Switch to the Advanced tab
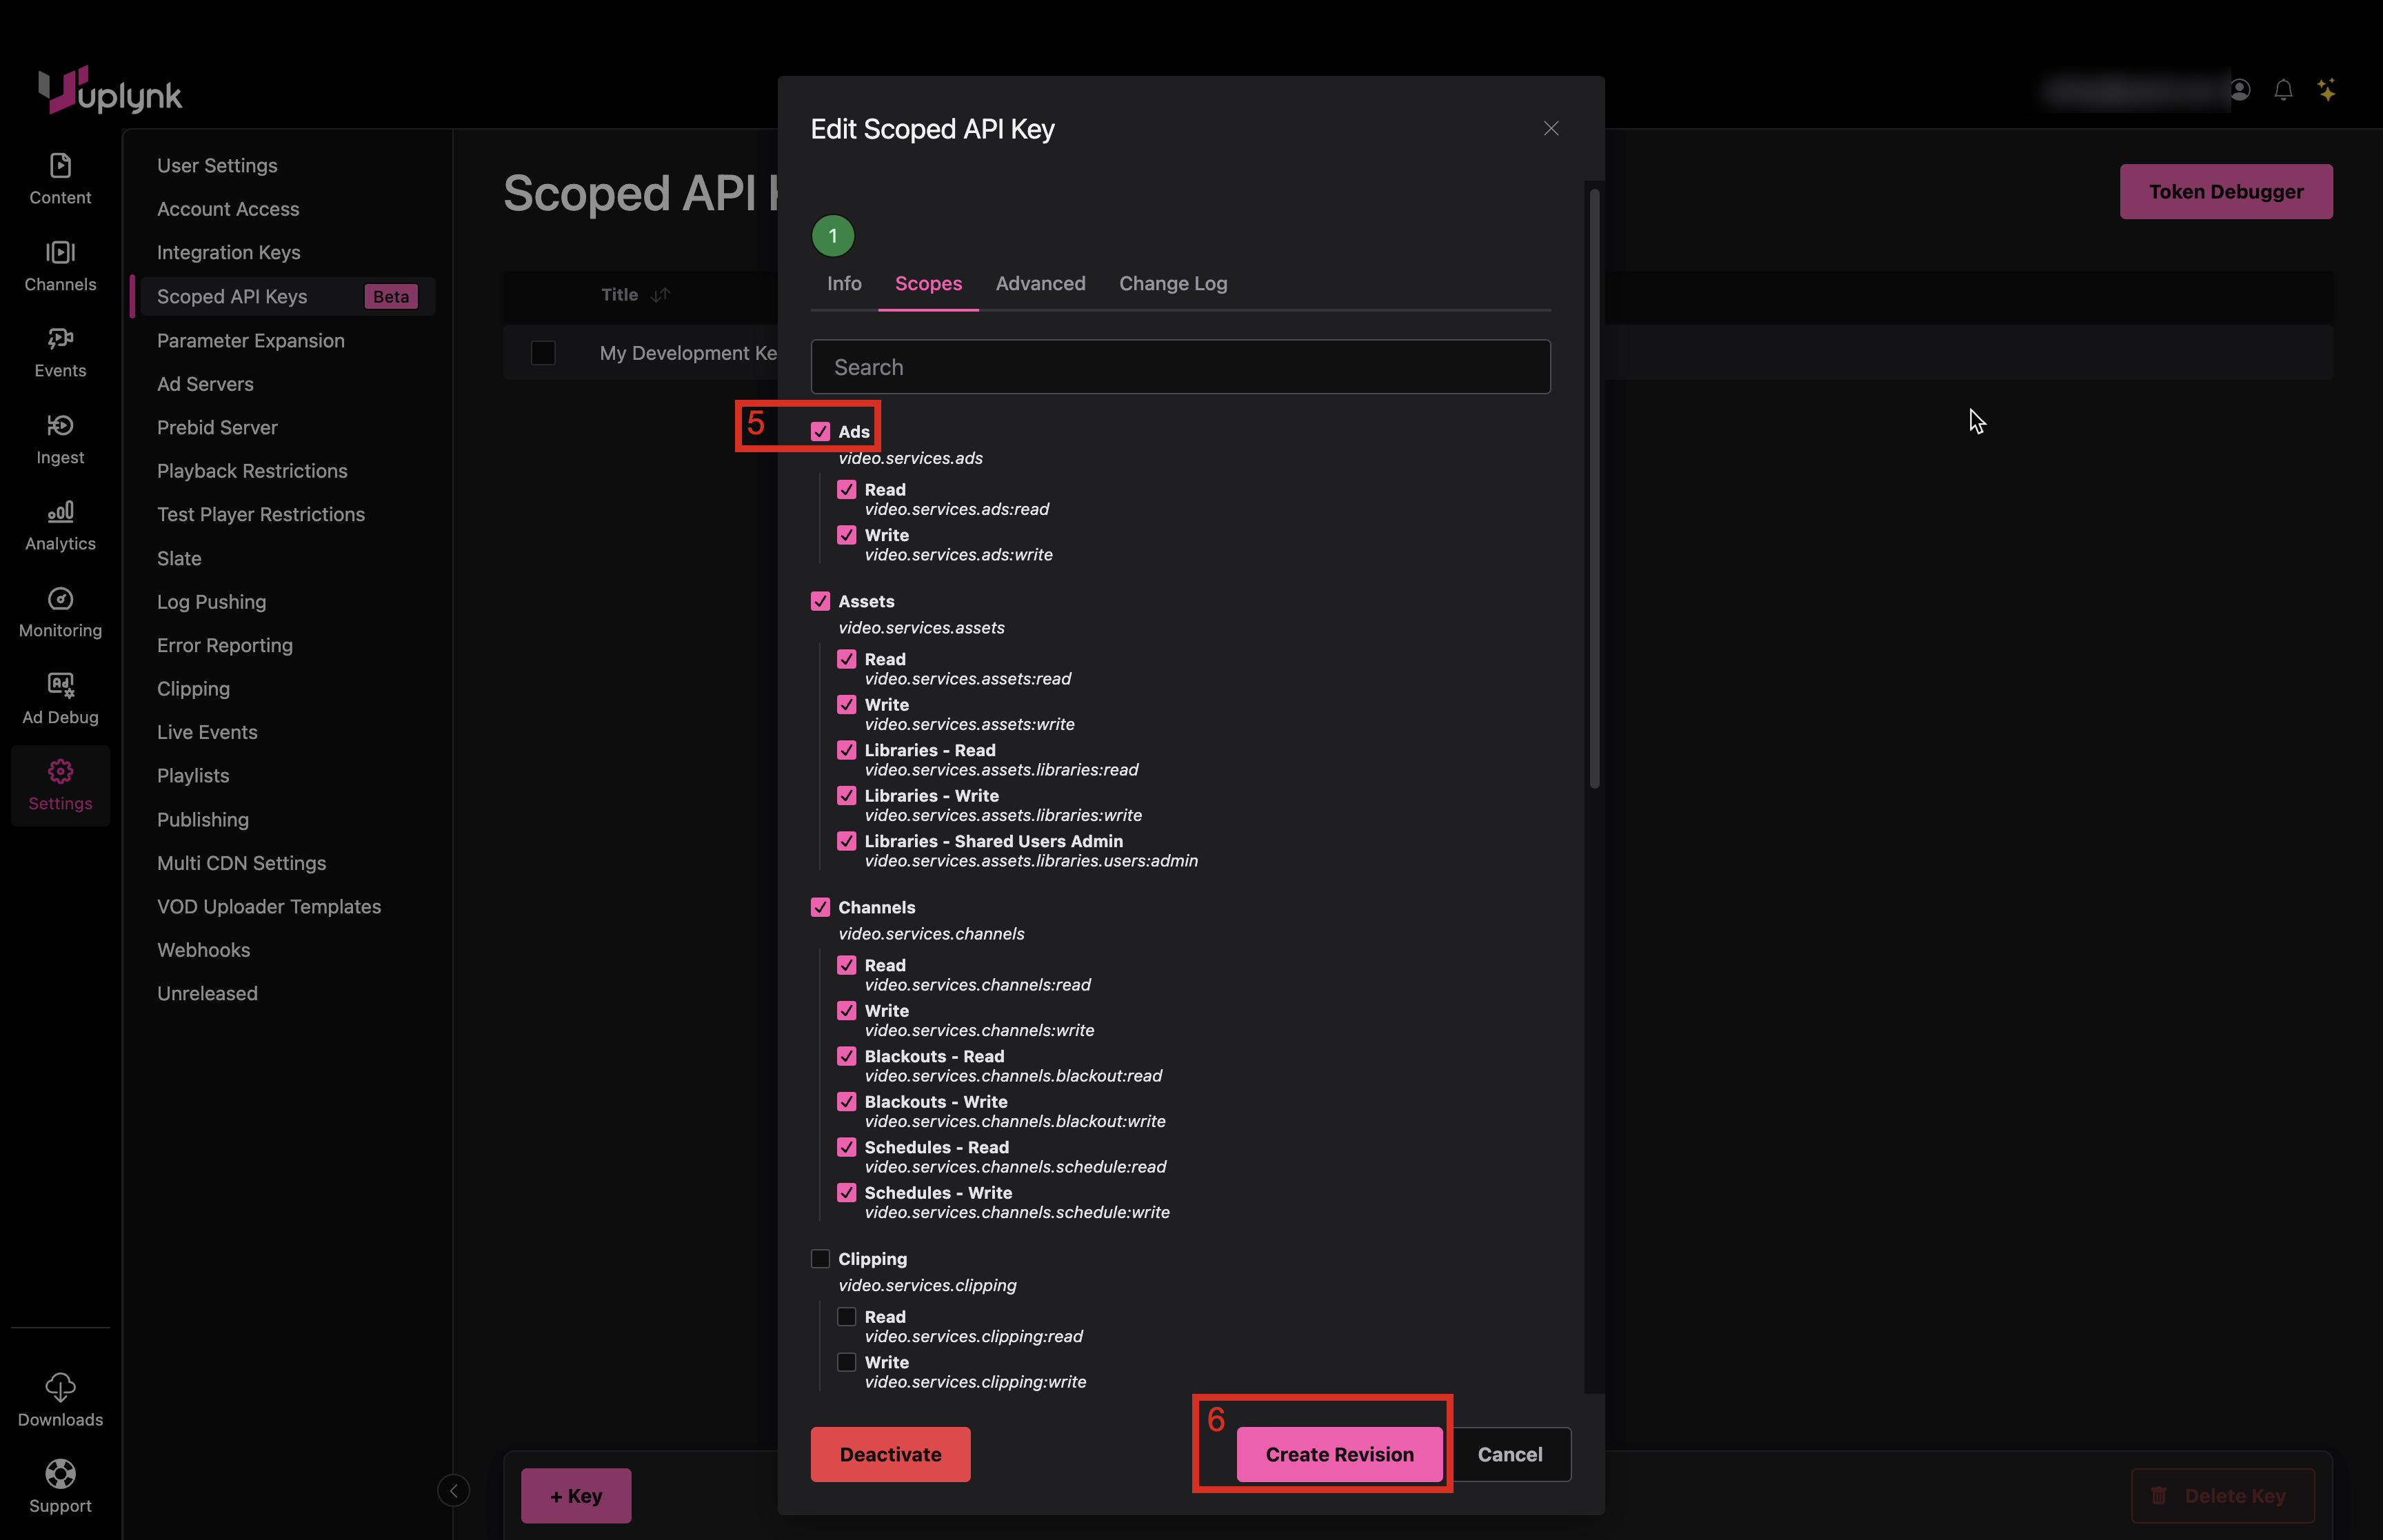 (1040, 284)
